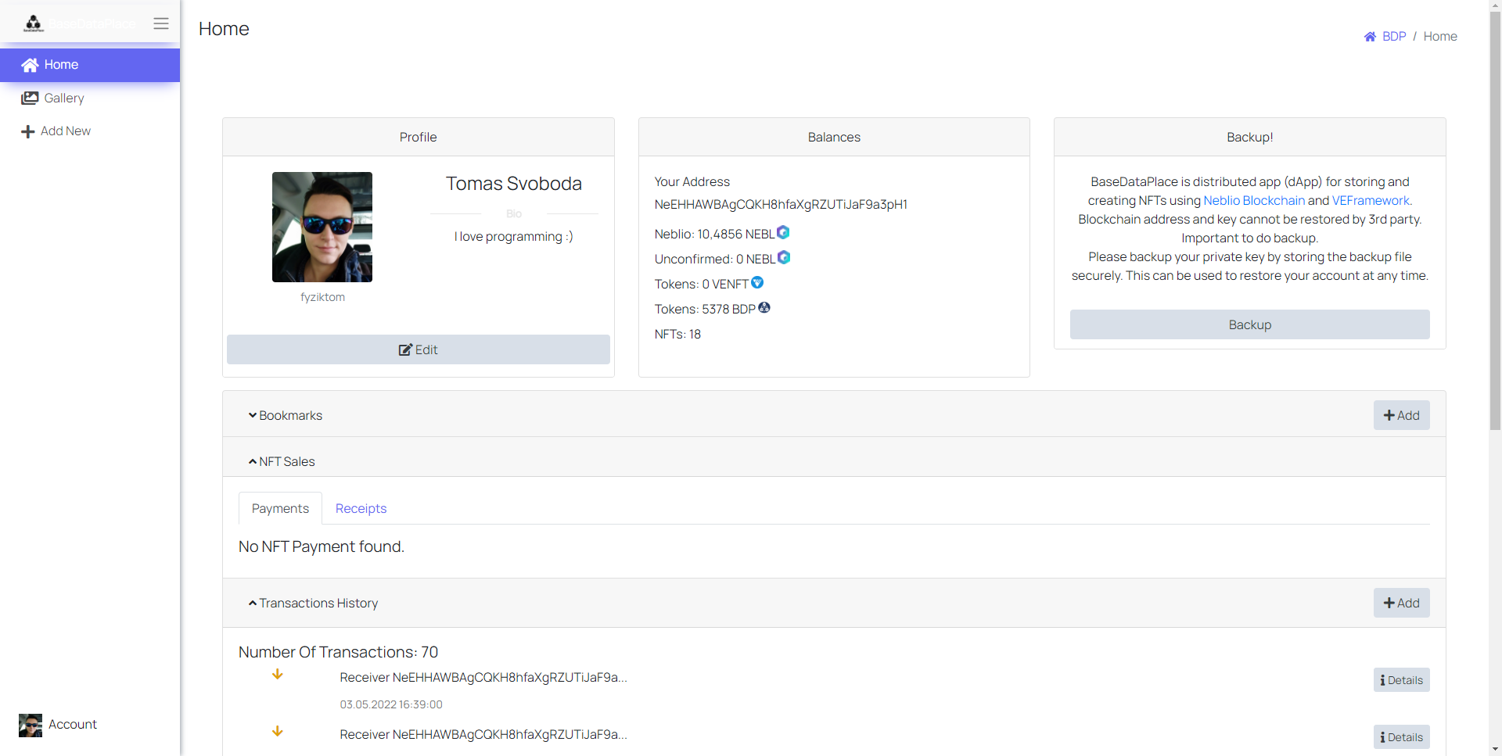The height and width of the screenshot is (756, 1502).
Task: Click the profile photo thumbnail
Action: (x=322, y=227)
